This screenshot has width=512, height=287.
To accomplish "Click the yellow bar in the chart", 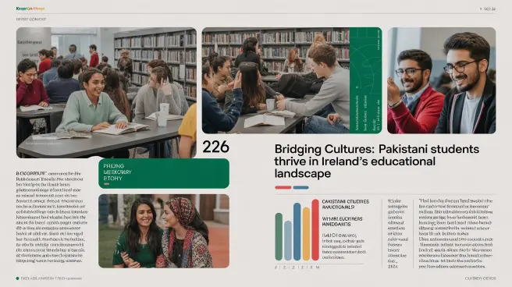I will (x=306, y=234).
